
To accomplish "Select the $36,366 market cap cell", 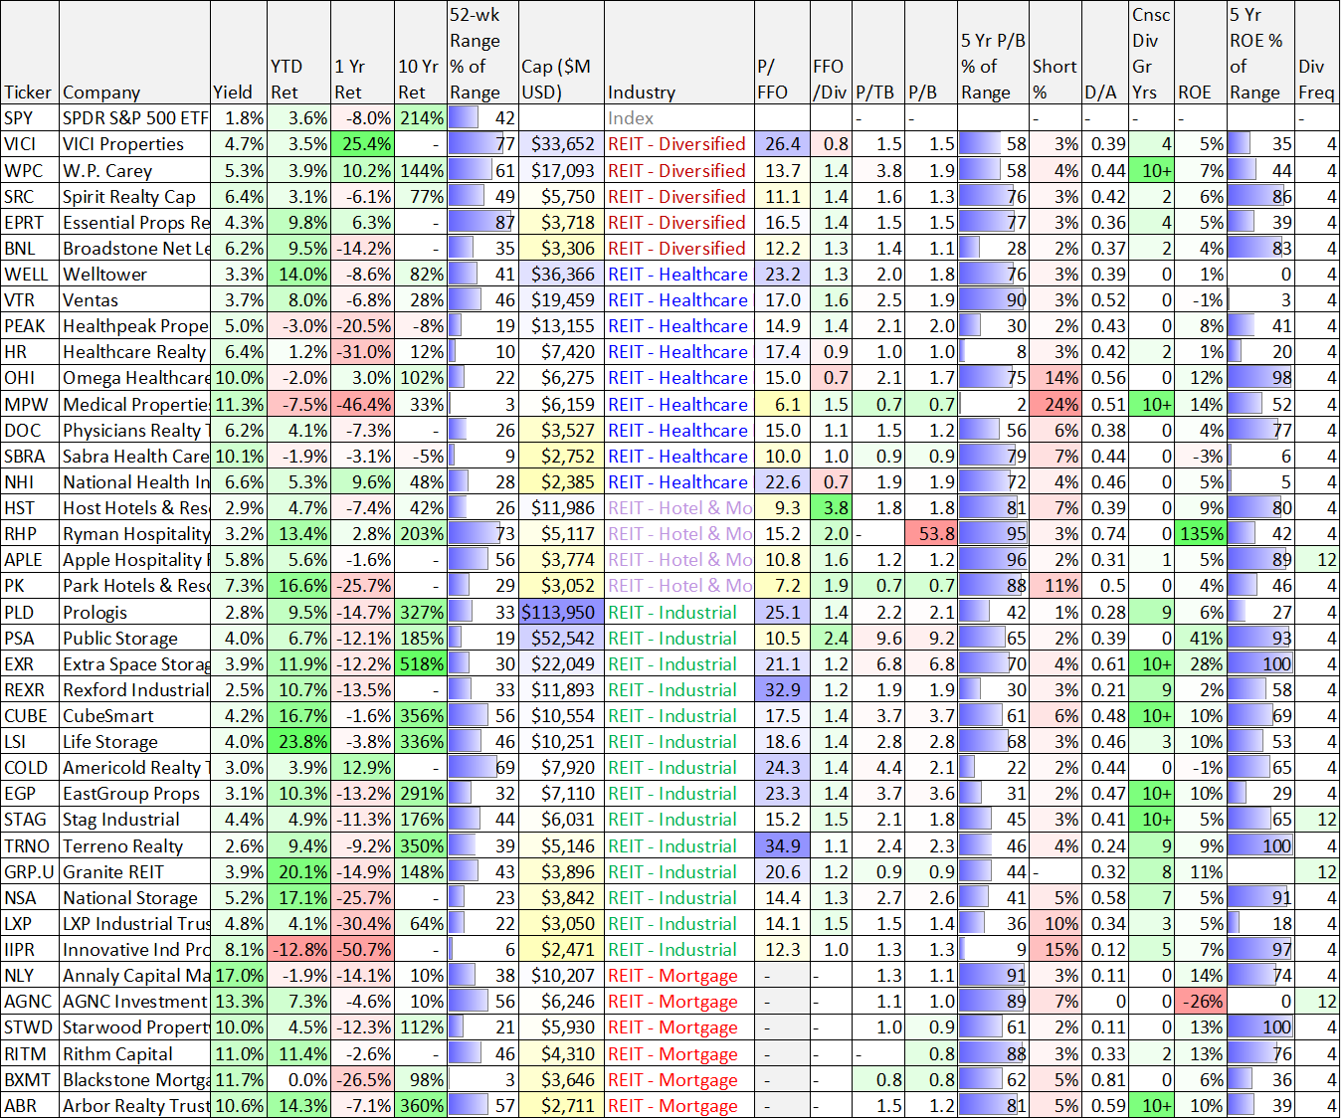I will coord(561,274).
